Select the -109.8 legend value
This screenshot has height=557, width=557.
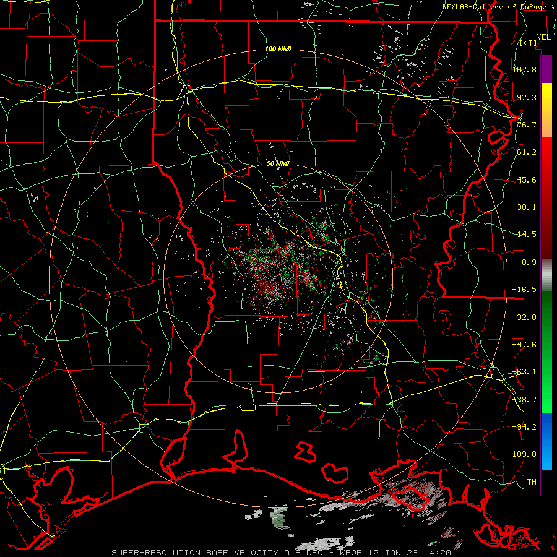pos(522,454)
